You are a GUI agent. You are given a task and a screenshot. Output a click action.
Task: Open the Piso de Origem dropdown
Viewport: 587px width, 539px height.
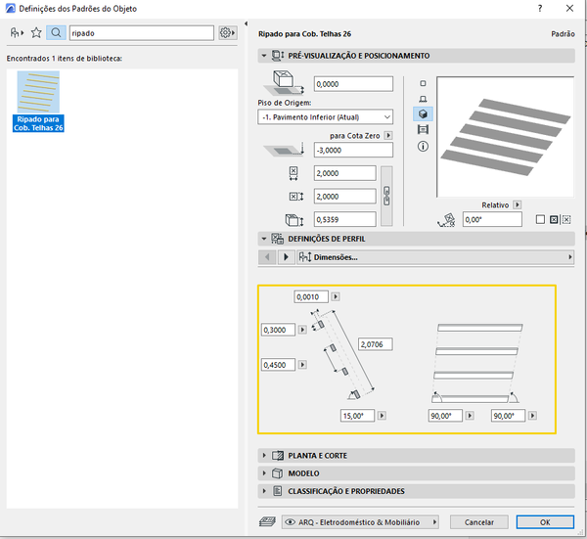pyautogui.click(x=325, y=117)
